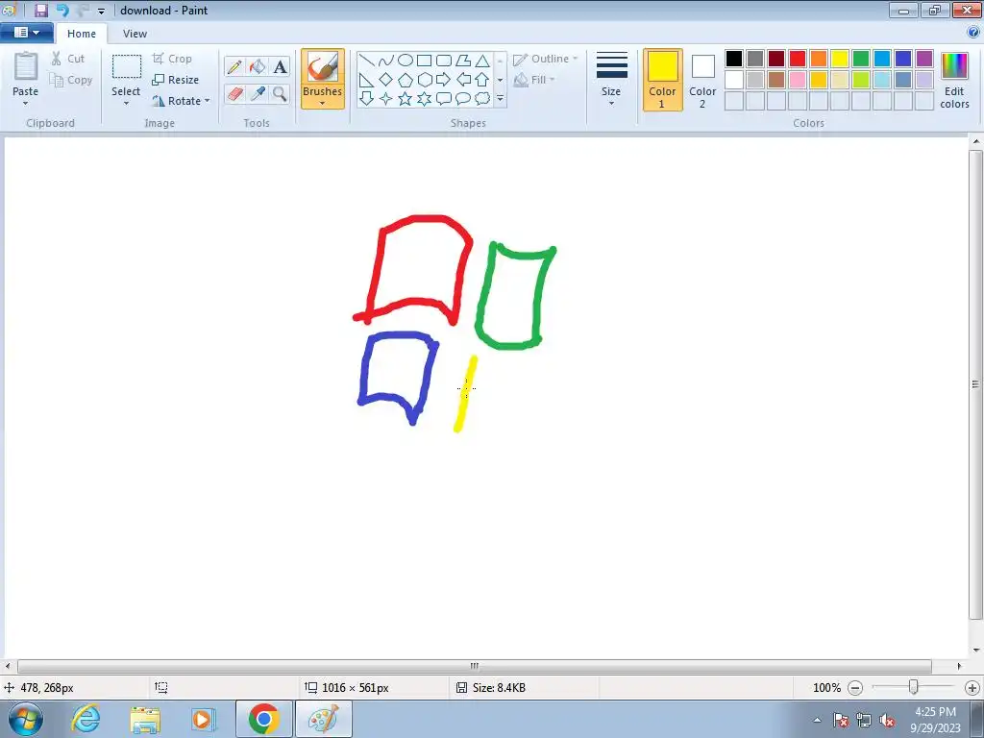The width and height of the screenshot is (984, 738).
Task: Select the Eraser tool
Action: (x=234, y=93)
